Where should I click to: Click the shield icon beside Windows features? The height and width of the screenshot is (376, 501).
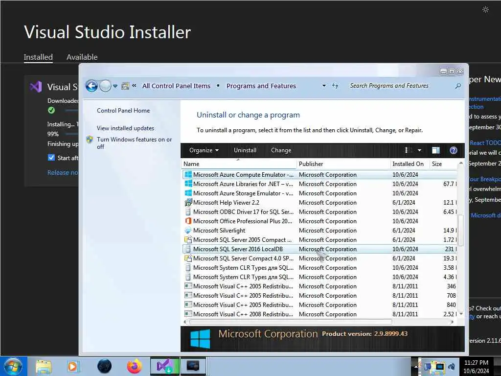(x=90, y=140)
